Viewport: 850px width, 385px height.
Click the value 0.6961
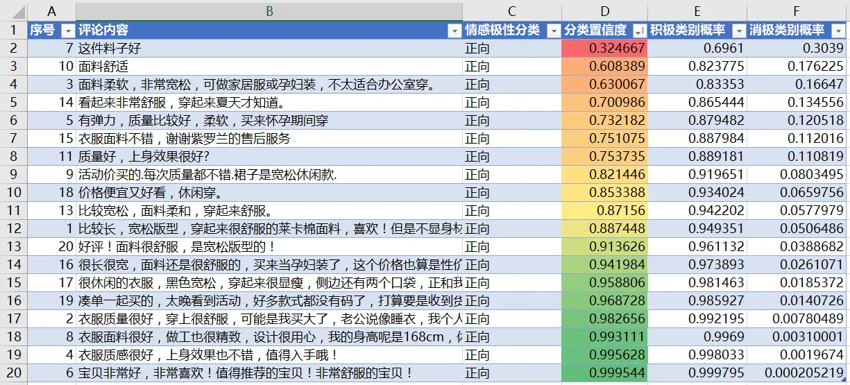point(697,49)
